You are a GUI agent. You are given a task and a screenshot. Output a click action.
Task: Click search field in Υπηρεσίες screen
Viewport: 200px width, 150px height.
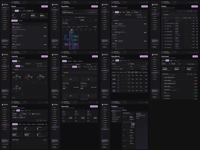[18, 64]
